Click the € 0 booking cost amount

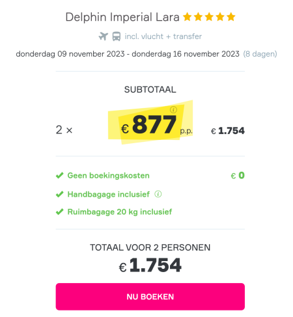click(x=238, y=175)
